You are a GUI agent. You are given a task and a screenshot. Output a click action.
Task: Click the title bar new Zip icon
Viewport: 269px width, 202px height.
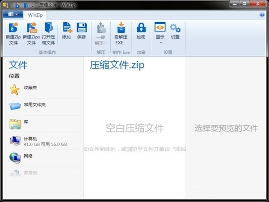[17, 5]
